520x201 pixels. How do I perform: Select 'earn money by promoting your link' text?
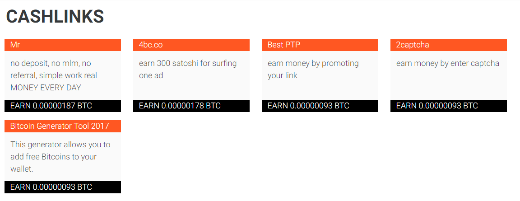(313, 63)
